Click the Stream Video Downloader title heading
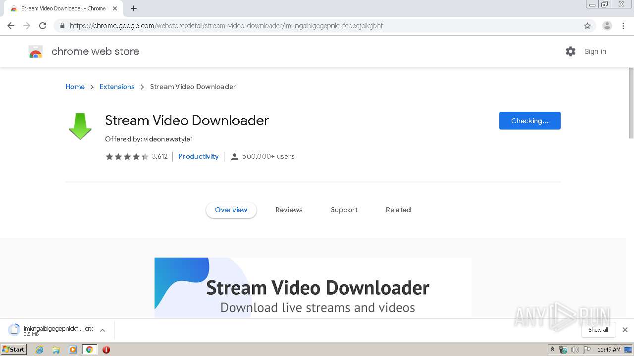The width and height of the screenshot is (634, 356). pyautogui.click(x=187, y=120)
